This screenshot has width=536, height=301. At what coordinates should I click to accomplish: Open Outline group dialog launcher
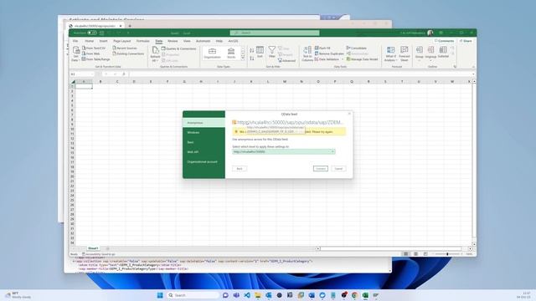coord(455,67)
